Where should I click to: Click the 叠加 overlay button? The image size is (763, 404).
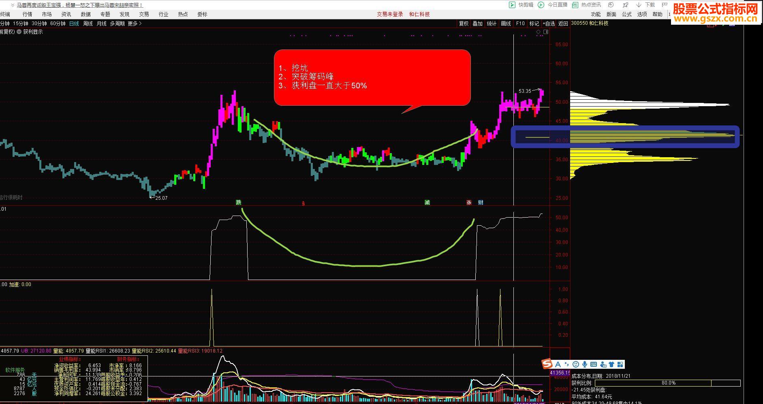point(477,24)
